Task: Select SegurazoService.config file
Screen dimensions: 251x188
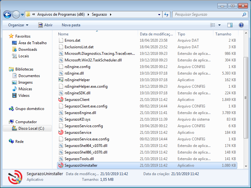Action: 84,126
